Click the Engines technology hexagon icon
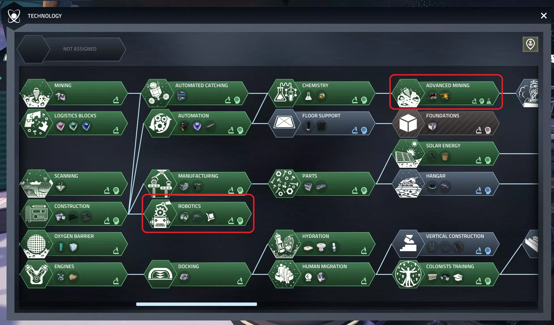This screenshot has height=325, width=554. (x=36, y=274)
